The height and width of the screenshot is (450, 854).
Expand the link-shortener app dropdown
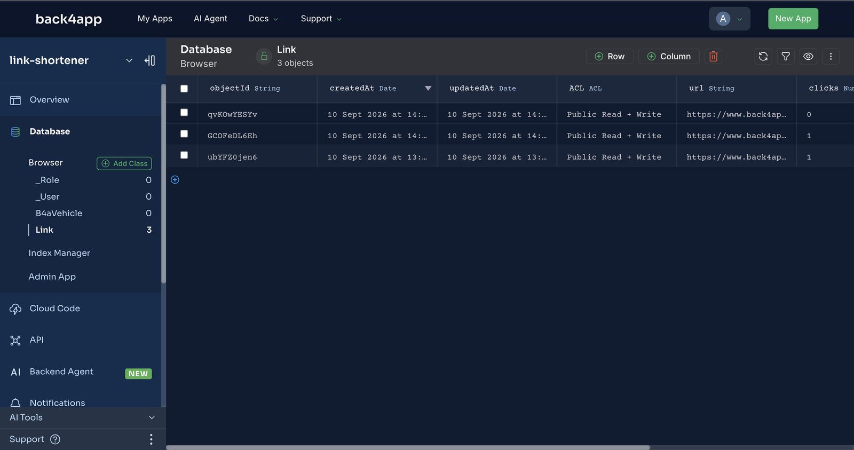(129, 60)
